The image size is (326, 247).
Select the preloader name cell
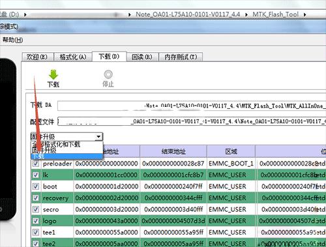[x=57, y=164]
